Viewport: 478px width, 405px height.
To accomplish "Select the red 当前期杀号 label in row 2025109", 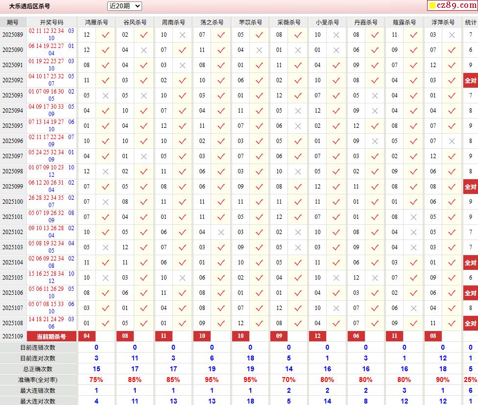I will point(51,336).
